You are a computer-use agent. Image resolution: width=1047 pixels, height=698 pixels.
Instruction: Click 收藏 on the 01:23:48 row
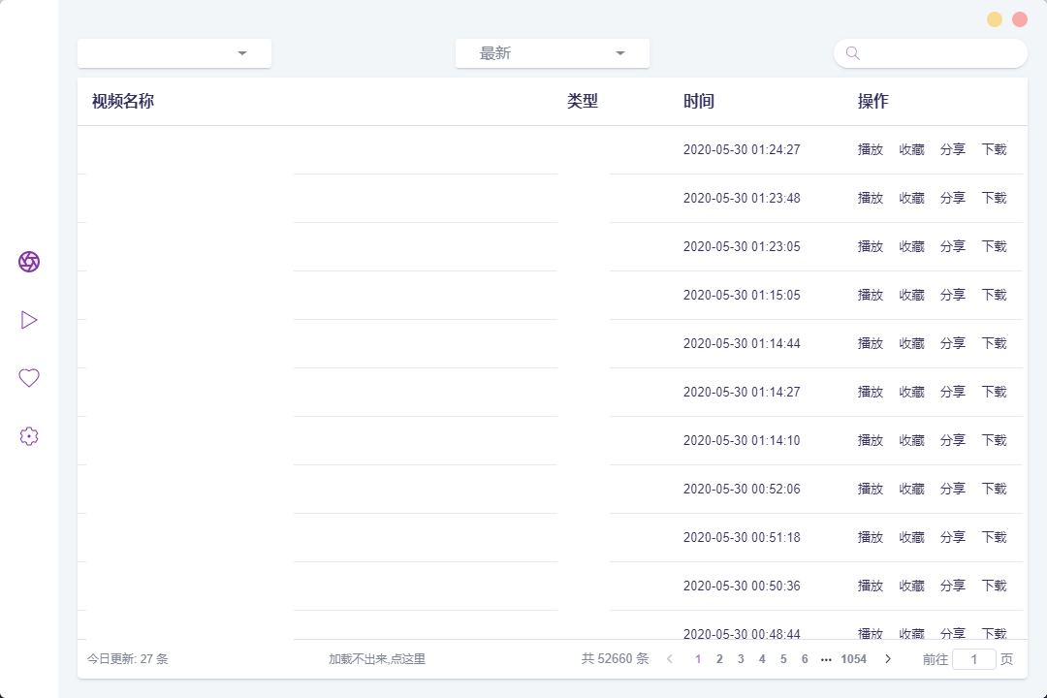(x=911, y=198)
